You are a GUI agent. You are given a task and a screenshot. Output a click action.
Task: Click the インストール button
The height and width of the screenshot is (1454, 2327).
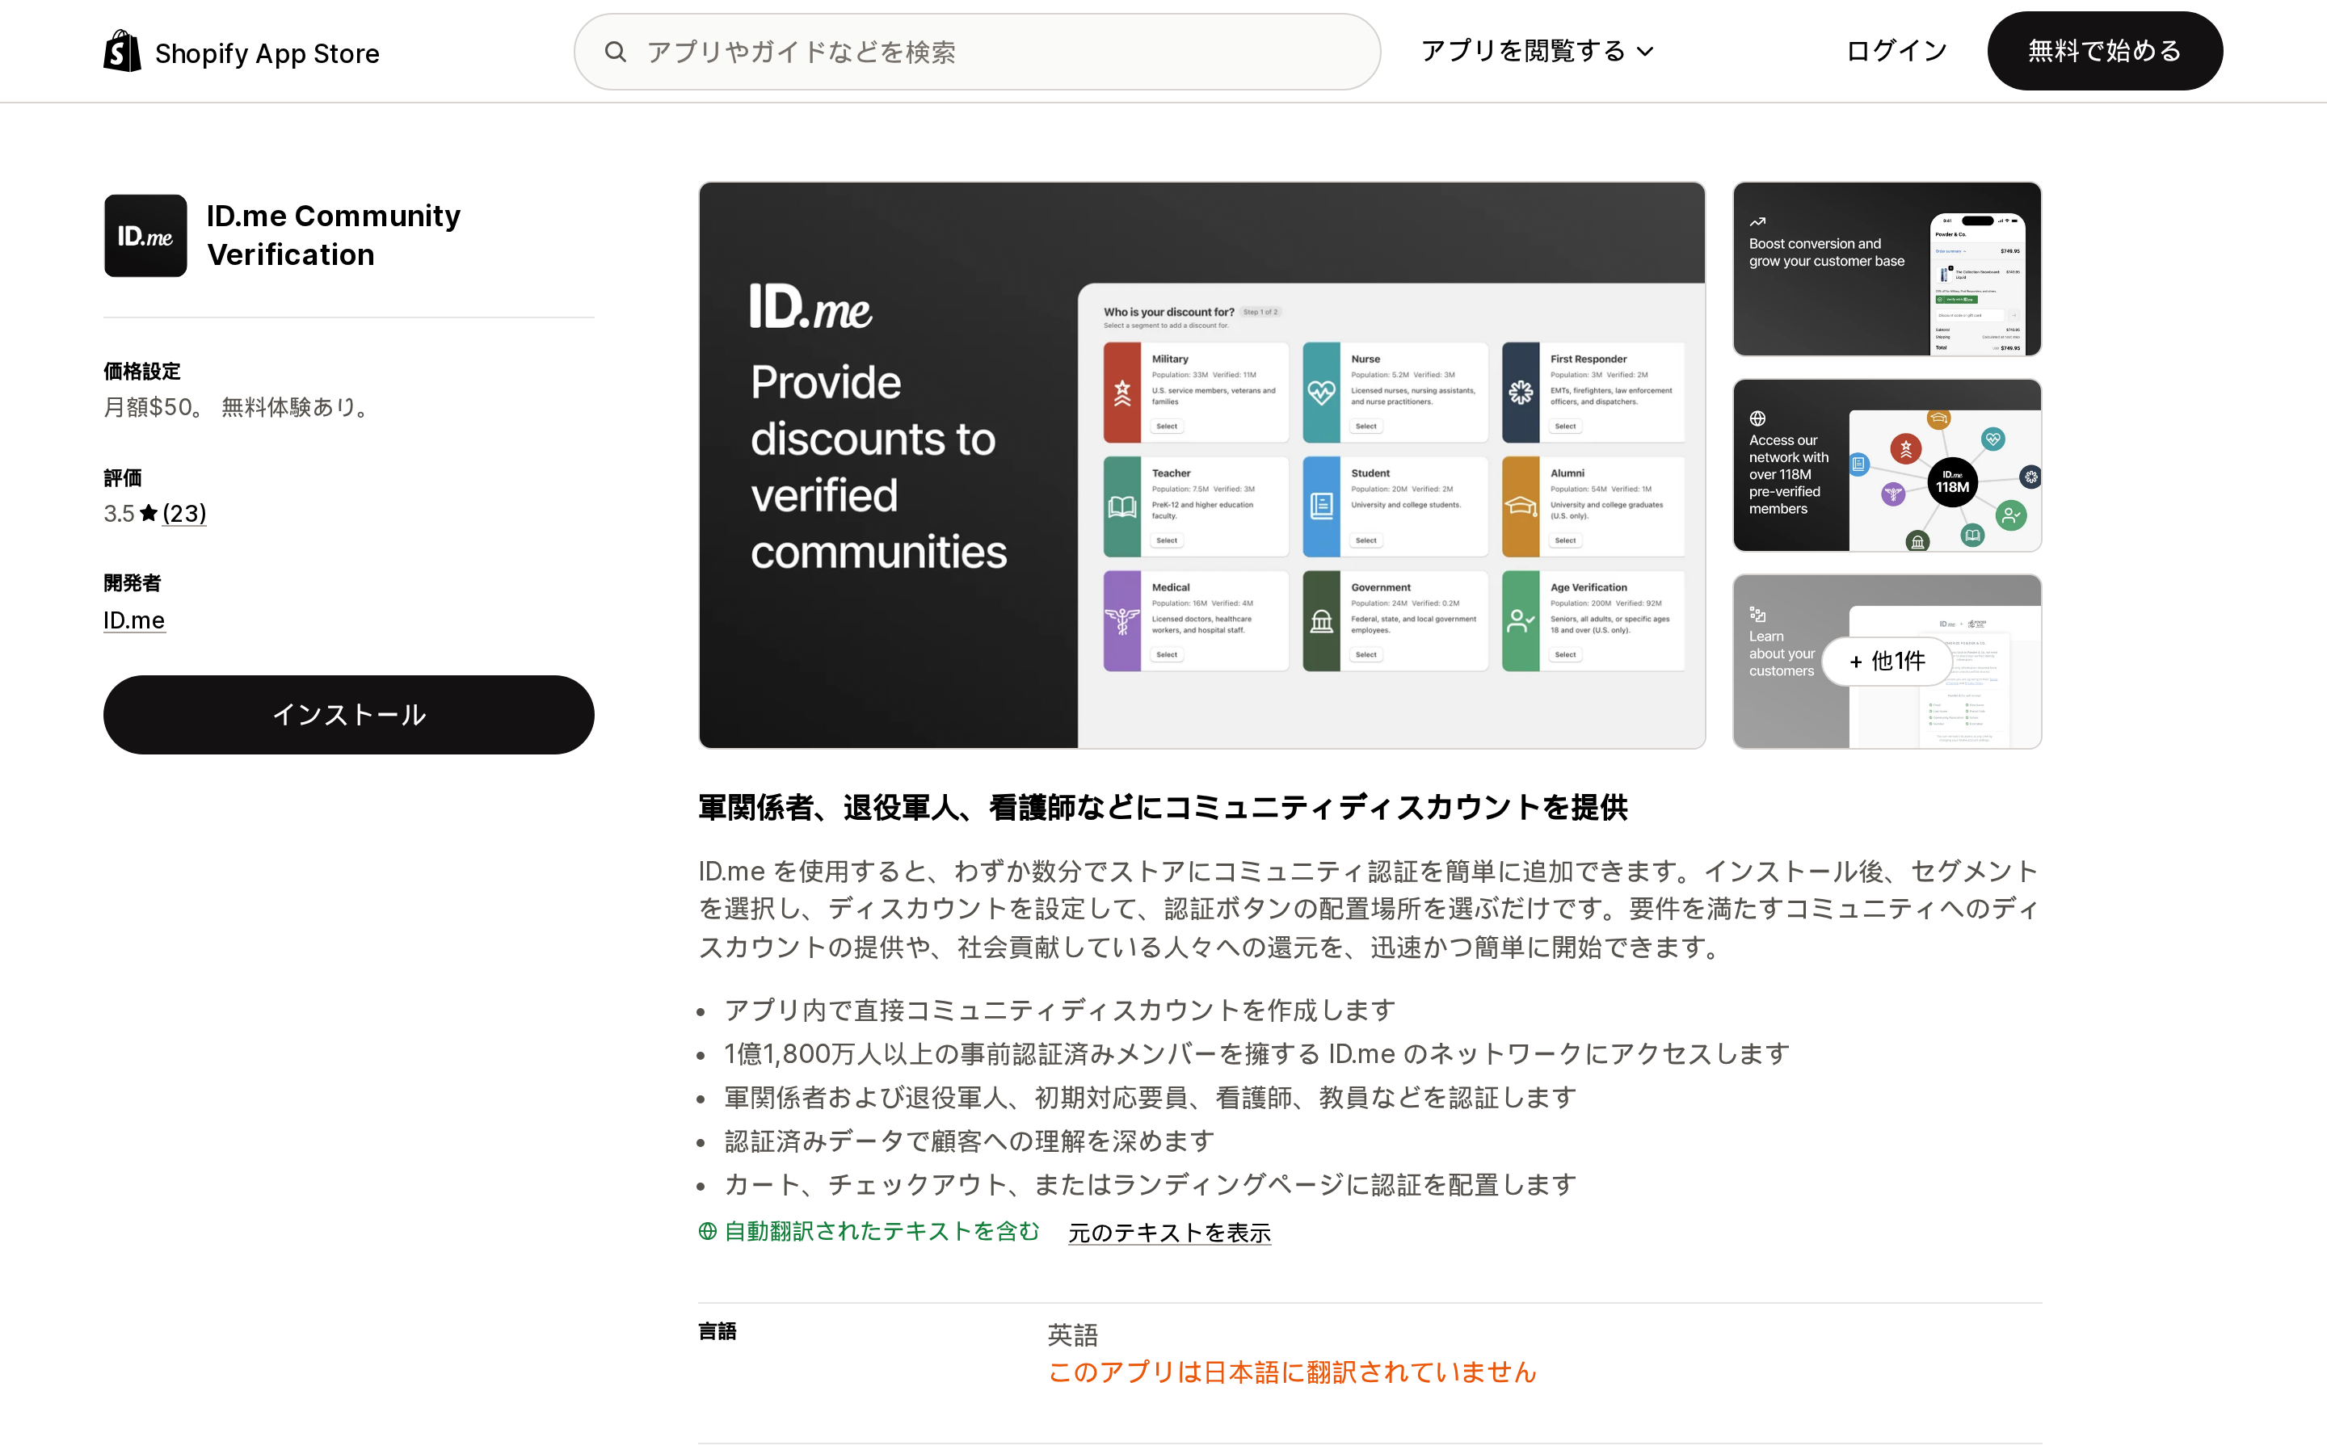click(x=349, y=715)
